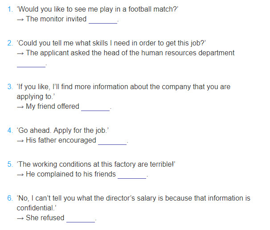Click the blank after 'The monitor invited'
The image size is (270, 230).
[x=103, y=21]
